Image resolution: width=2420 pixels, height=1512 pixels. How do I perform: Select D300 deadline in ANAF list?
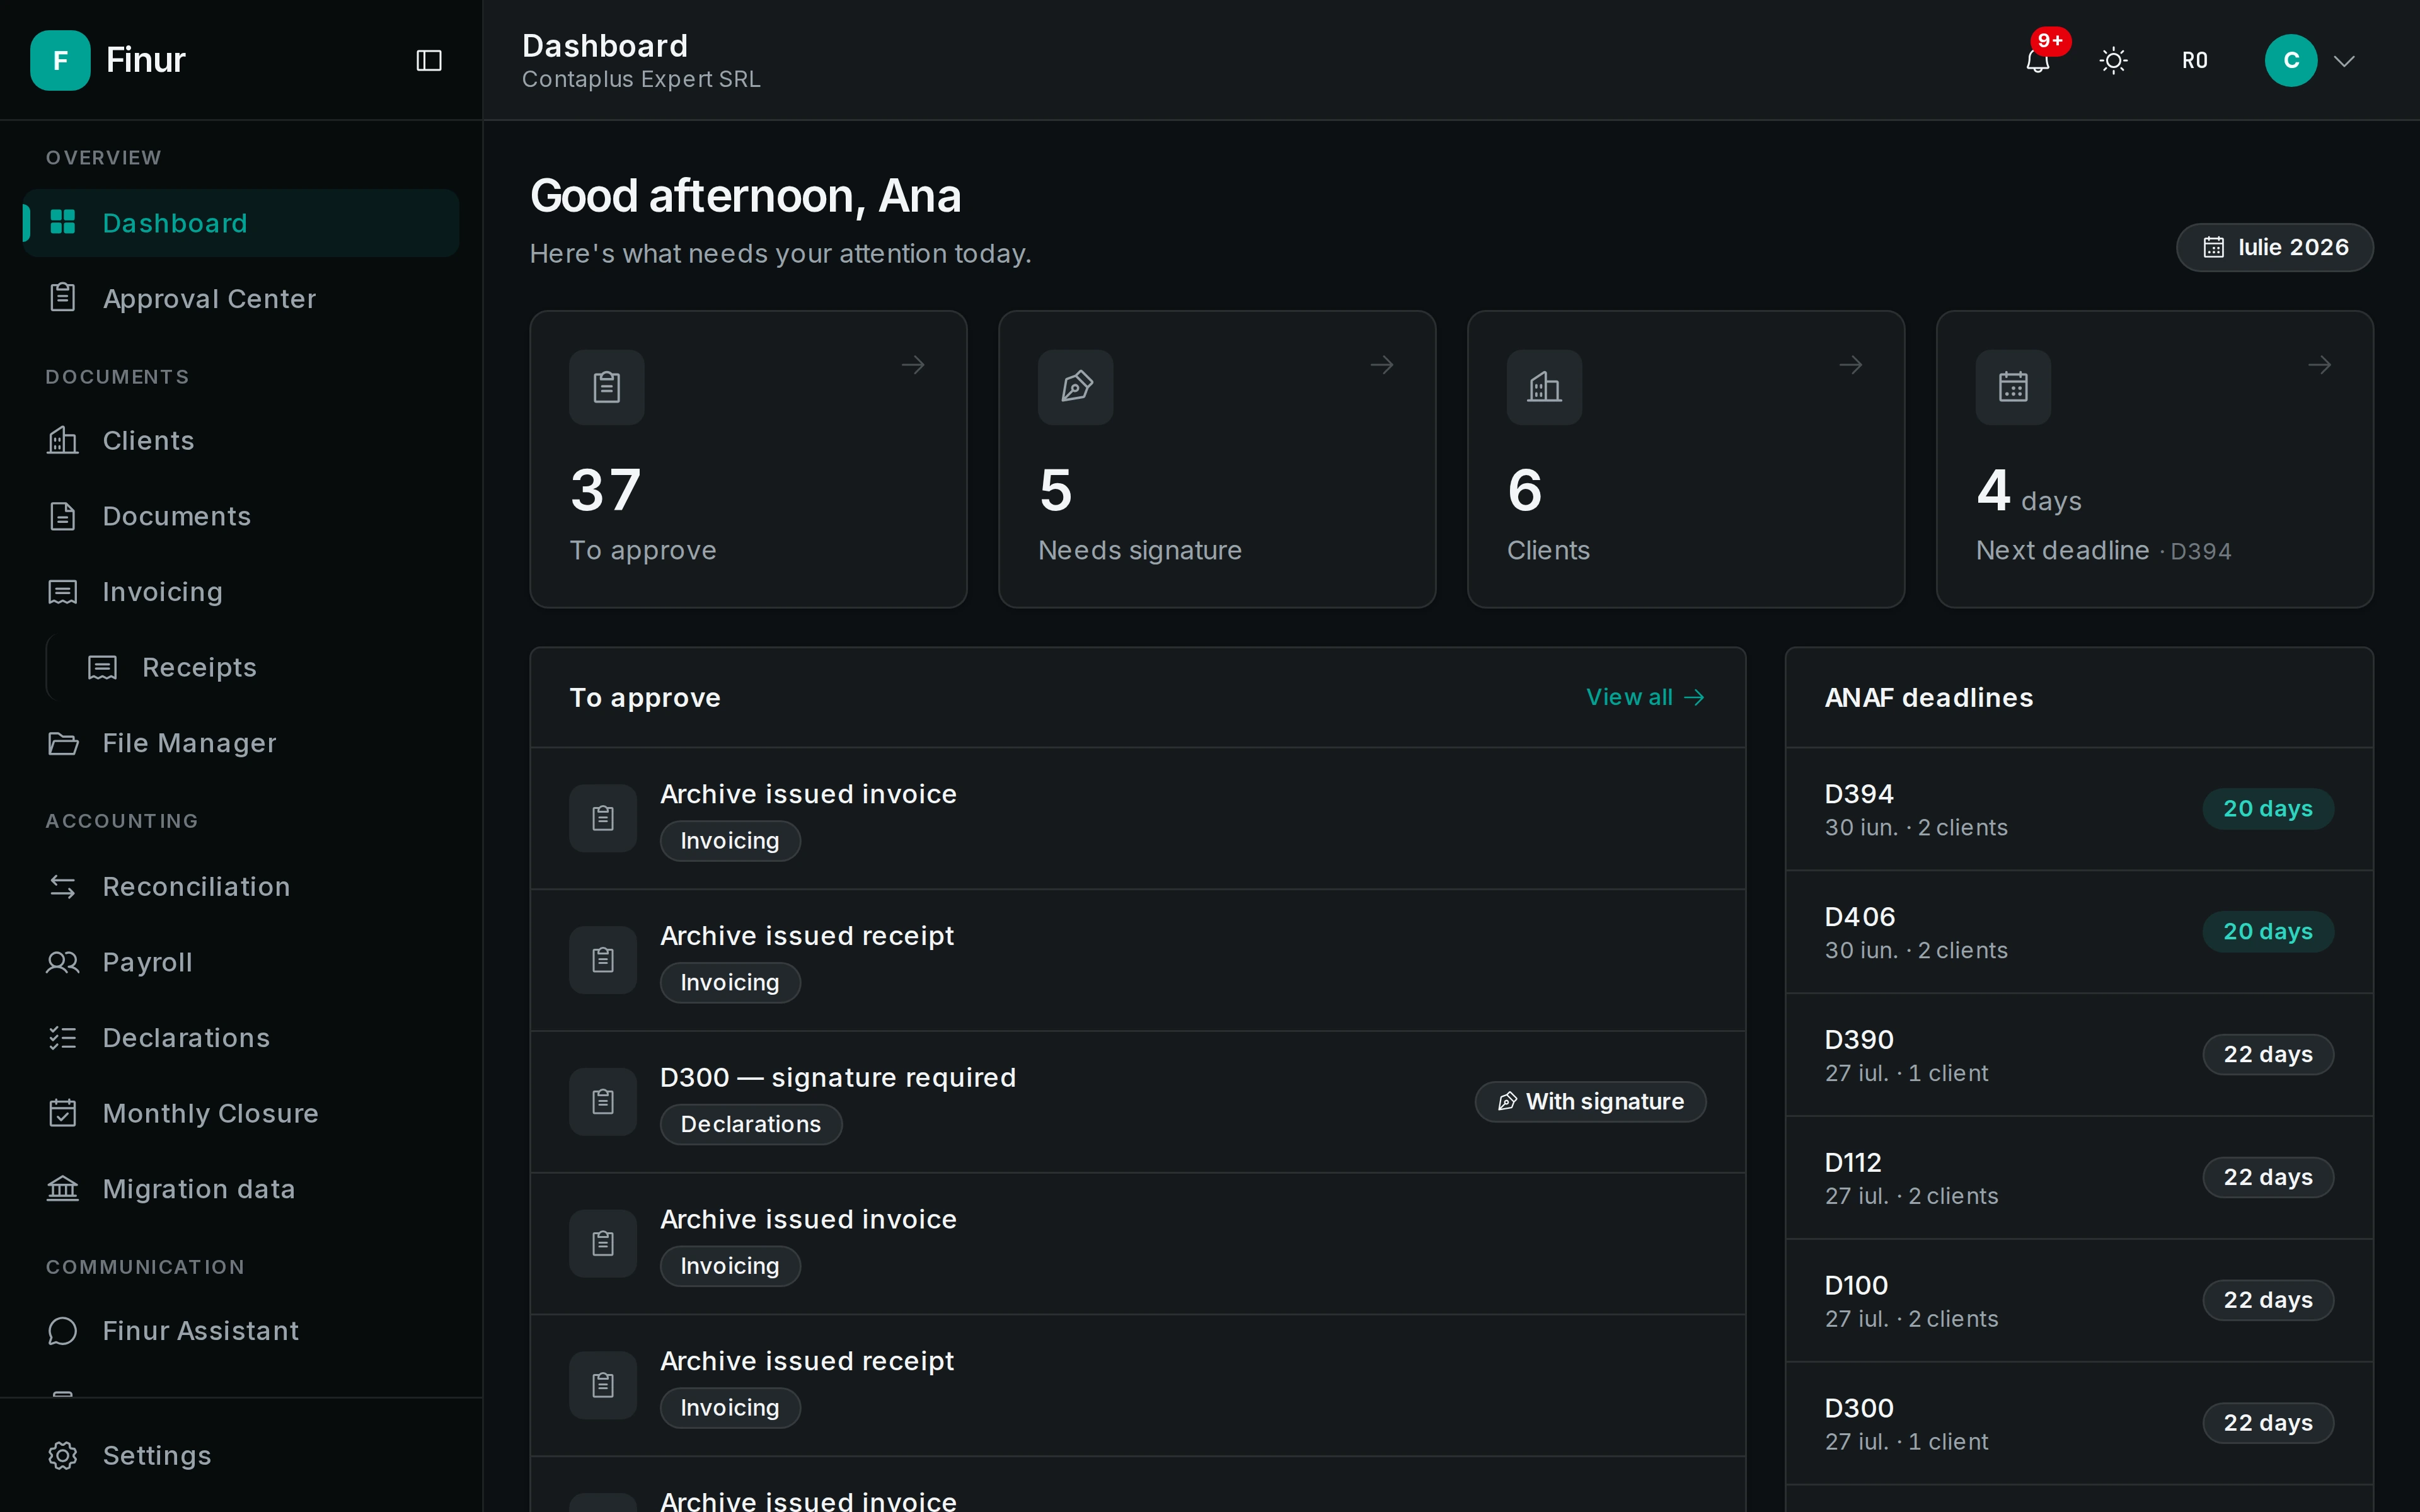pos(2079,1424)
